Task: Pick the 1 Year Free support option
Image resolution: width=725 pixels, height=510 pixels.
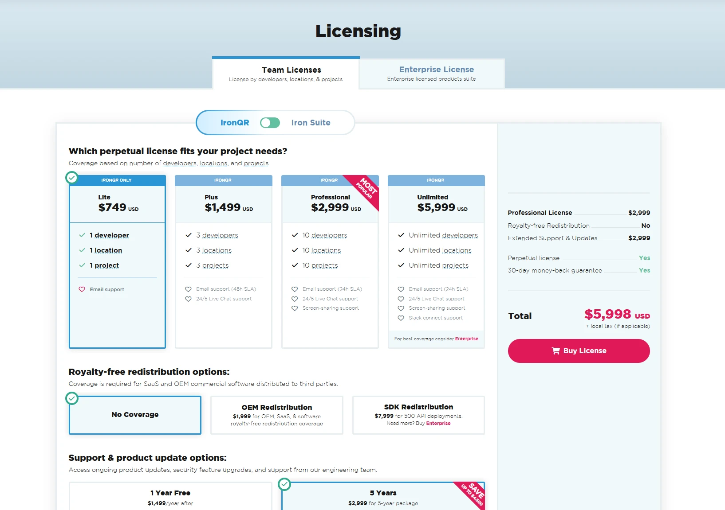Action: [170, 497]
